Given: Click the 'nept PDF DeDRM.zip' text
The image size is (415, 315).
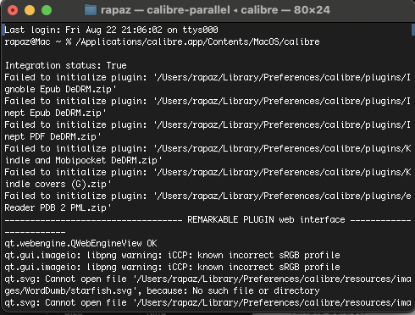Looking at the screenshot, I should [53, 136].
